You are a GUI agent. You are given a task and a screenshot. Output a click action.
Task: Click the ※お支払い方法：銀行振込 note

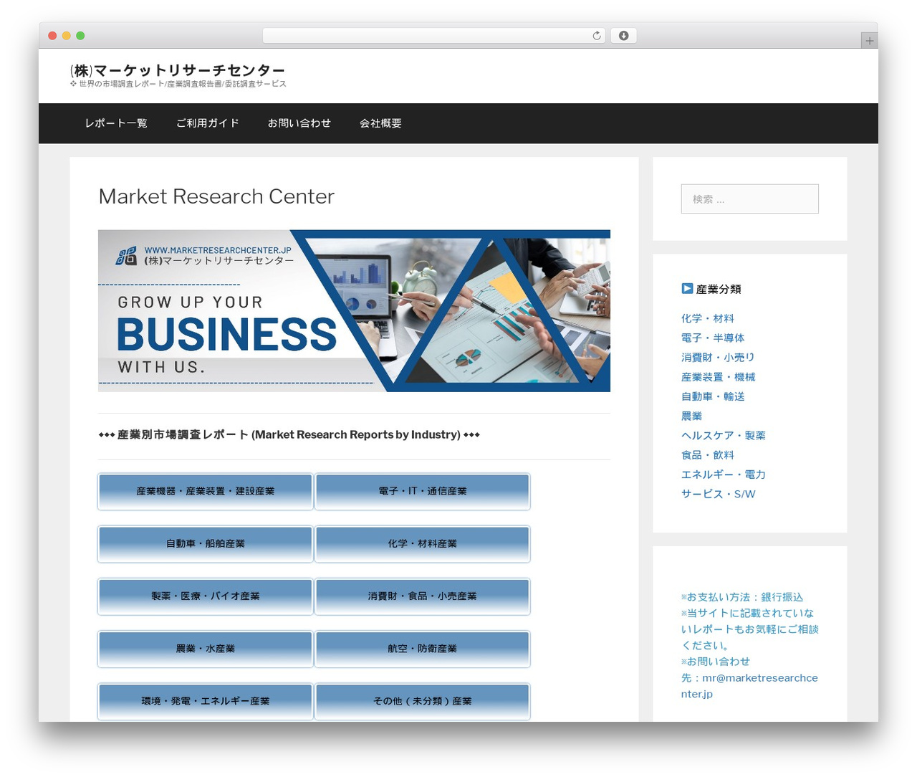coord(742,597)
